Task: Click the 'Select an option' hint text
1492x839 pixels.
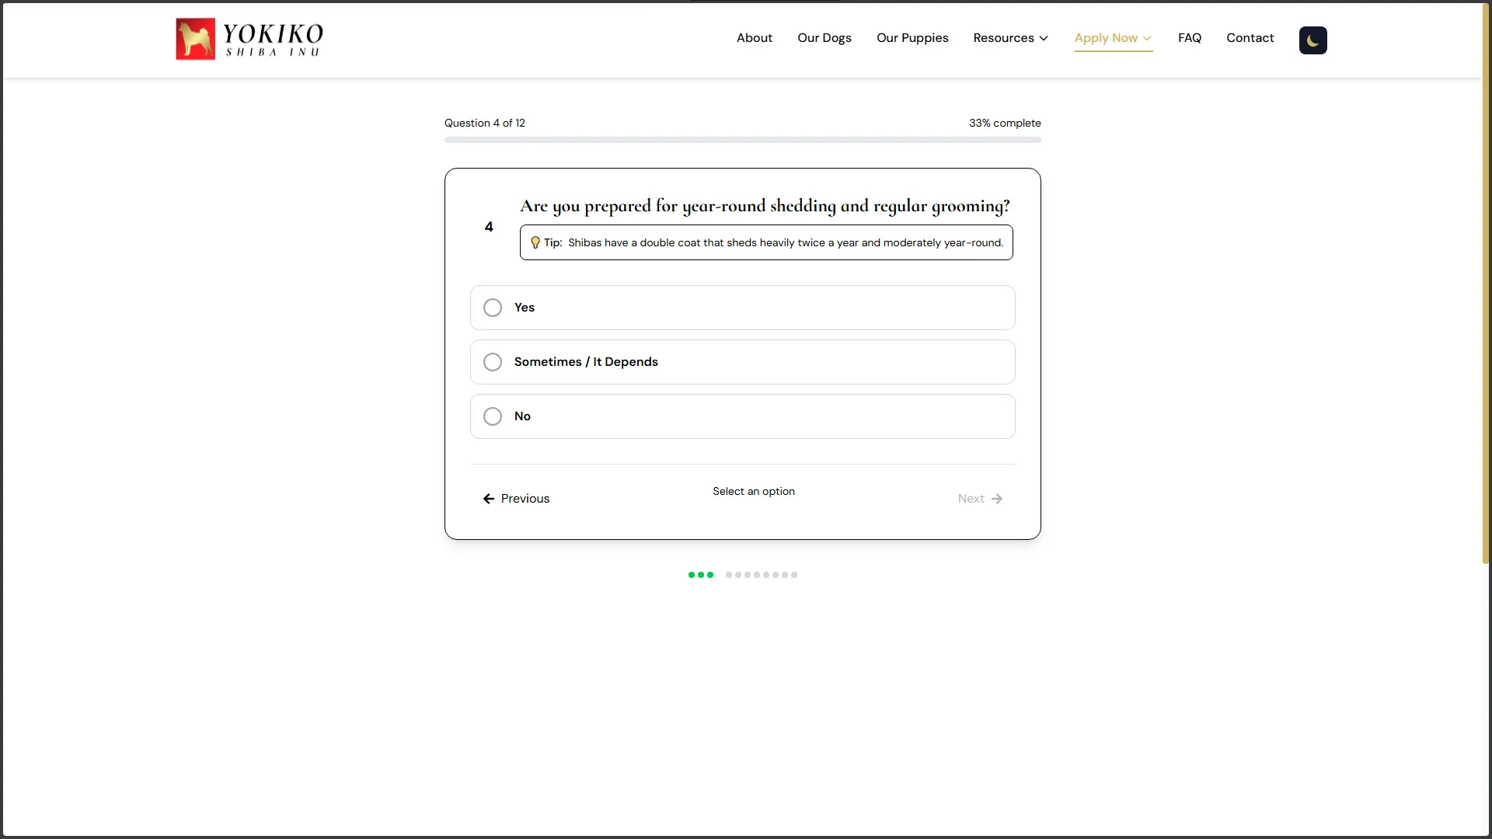Action: pyautogui.click(x=754, y=491)
